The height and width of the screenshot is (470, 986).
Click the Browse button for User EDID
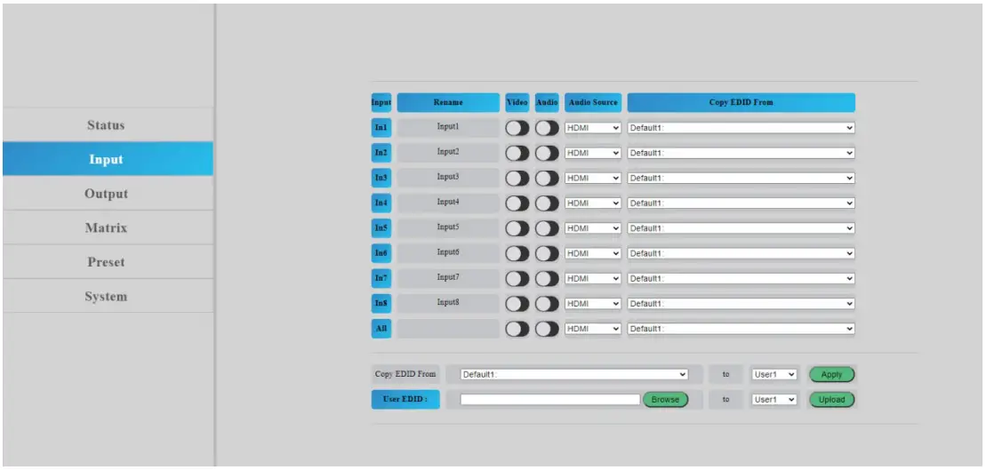665,400
